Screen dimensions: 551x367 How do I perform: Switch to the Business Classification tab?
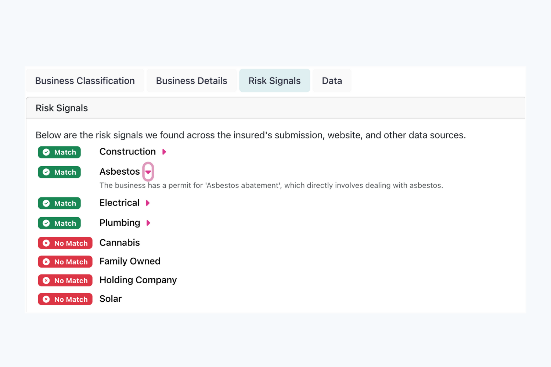tap(85, 81)
